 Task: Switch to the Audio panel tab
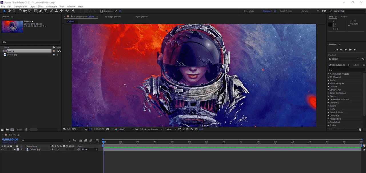click(x=344, y=17)
